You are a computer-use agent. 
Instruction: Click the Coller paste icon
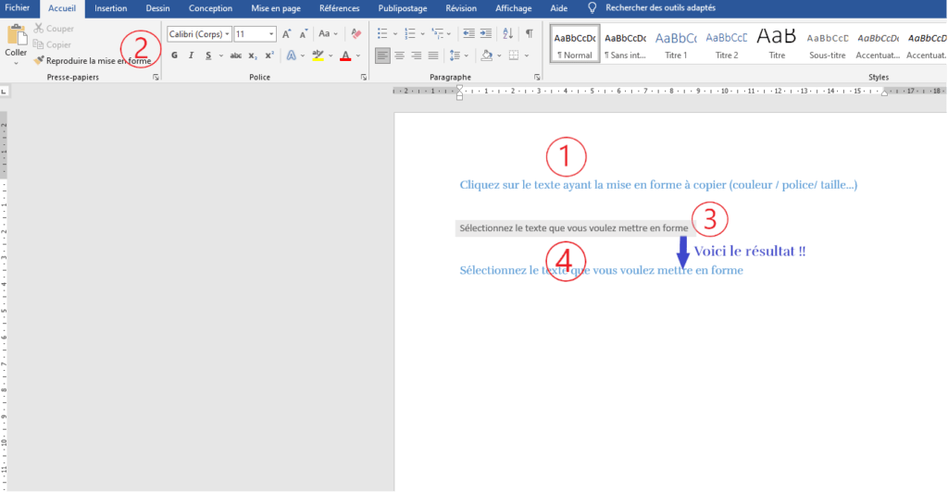point(16,35)
